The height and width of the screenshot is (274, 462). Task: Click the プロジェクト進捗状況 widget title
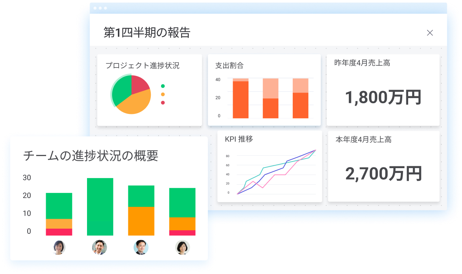[142, 66]
